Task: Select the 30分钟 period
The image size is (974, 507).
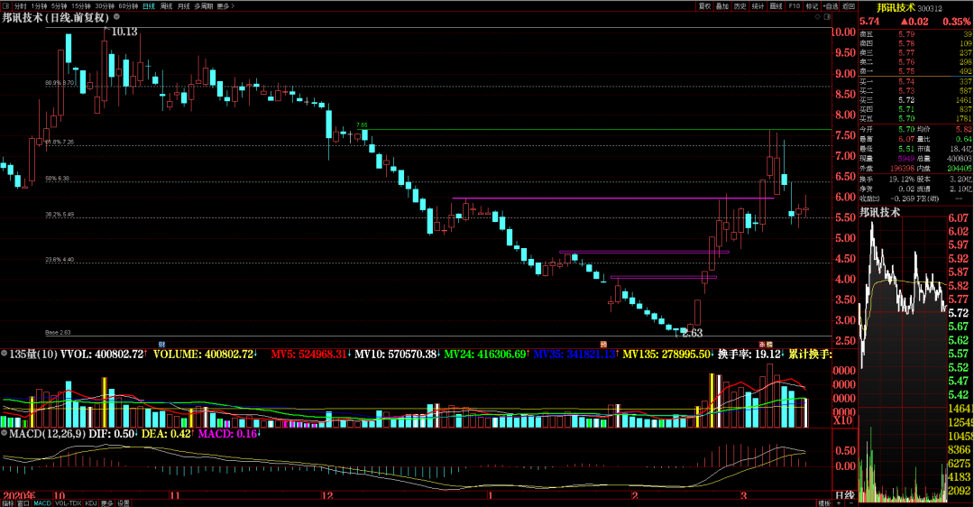Action: pyautogui.click(x=105, y=5)
